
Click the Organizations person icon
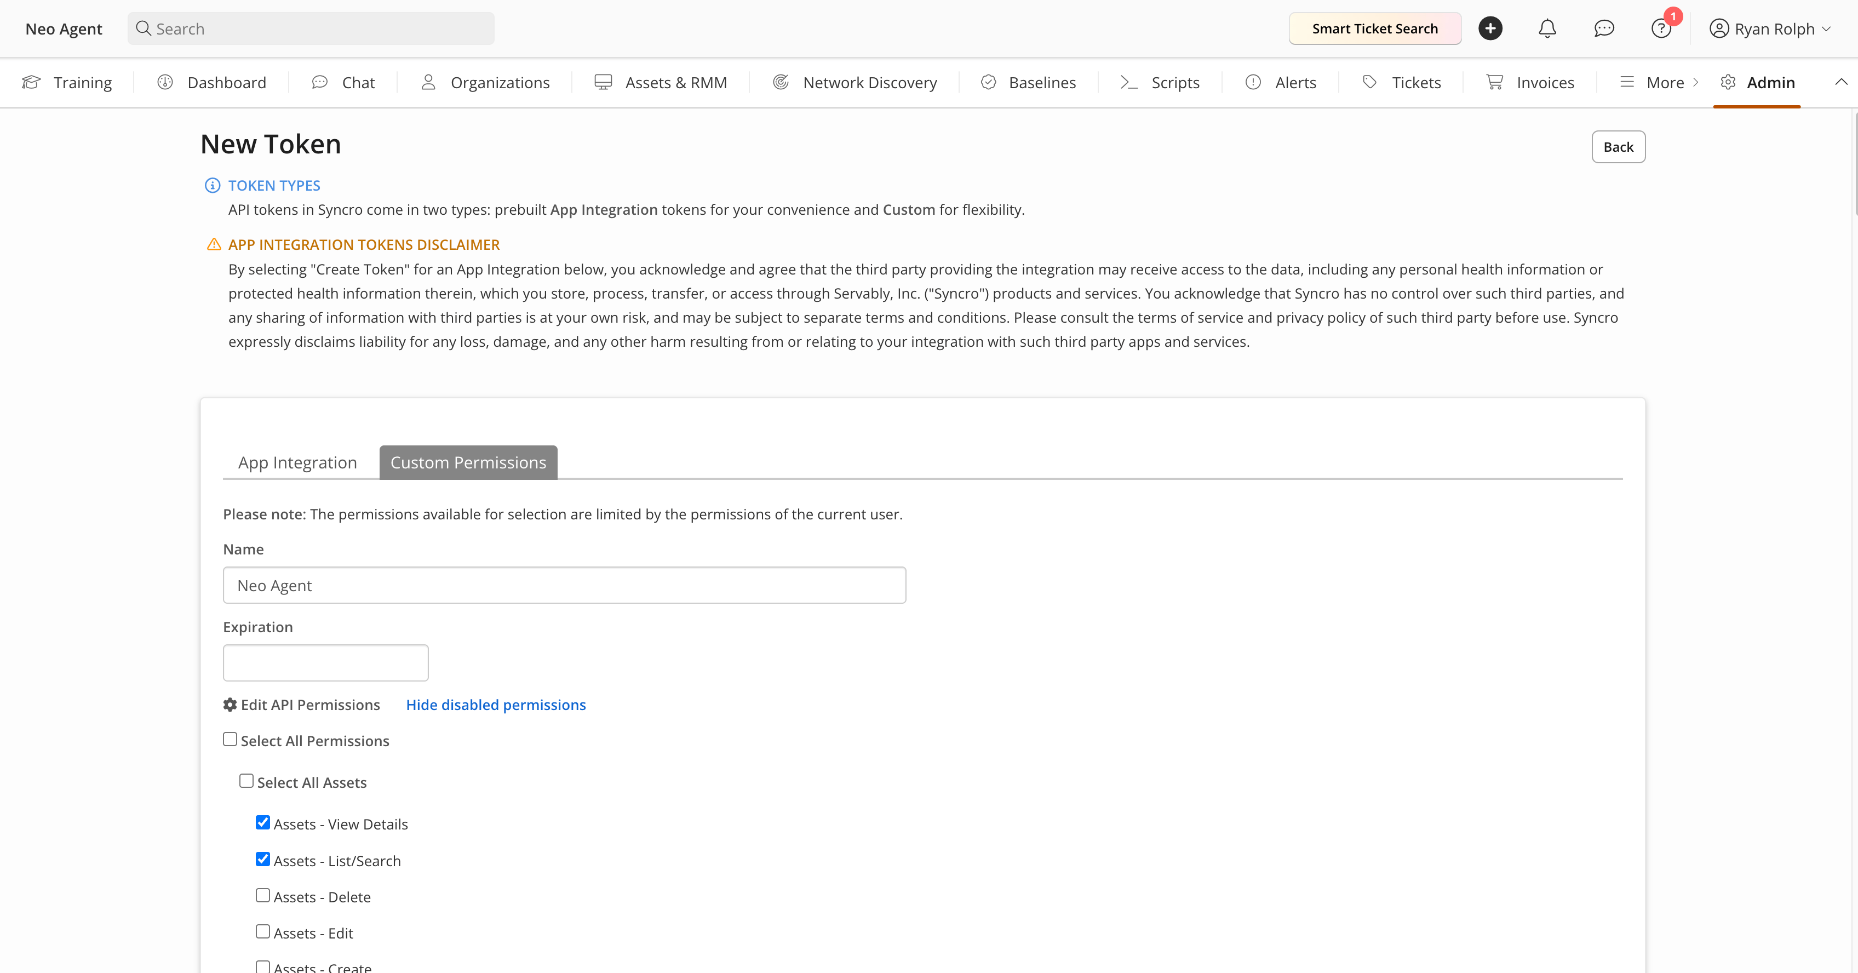tap(428, 82)
